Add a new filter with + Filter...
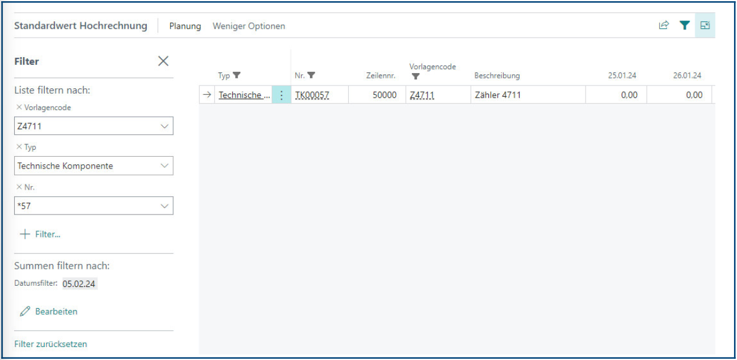This screenshot has height=360, width=737. [40, 234]
